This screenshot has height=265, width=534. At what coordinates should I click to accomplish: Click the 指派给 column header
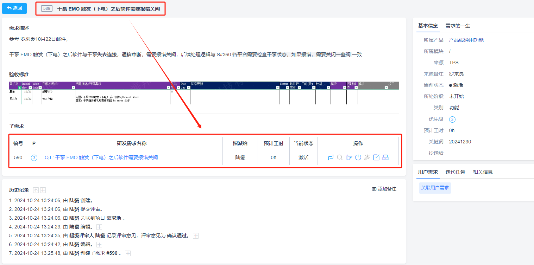240,143
